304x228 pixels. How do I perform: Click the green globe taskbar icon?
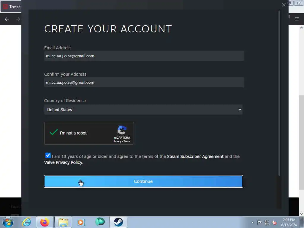(100, 222)
